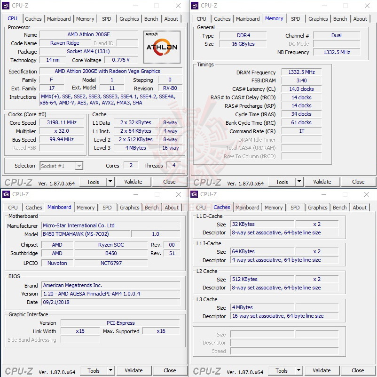Expand Tools dropdown arrow in CPU window

point(110,182)
